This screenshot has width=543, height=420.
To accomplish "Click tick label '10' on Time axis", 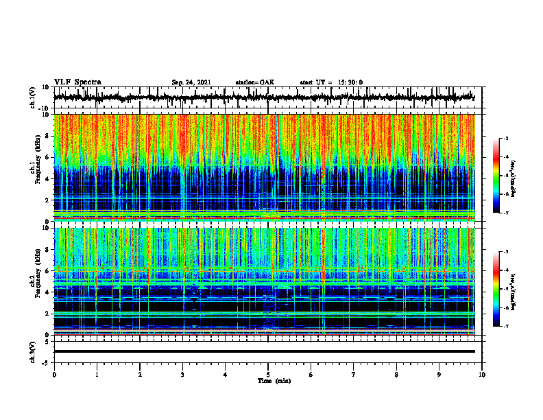I will [482, 375].
